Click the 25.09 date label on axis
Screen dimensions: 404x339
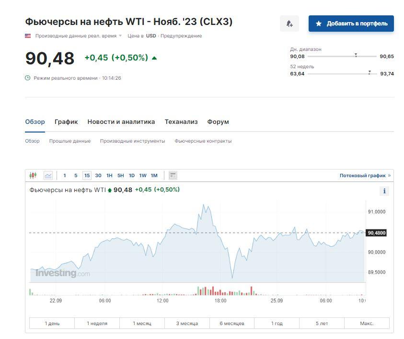point(277,301)
